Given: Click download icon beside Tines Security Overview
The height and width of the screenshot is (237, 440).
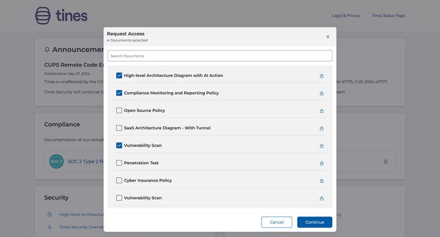Looking at the screenshot, I should coord(49,227).
